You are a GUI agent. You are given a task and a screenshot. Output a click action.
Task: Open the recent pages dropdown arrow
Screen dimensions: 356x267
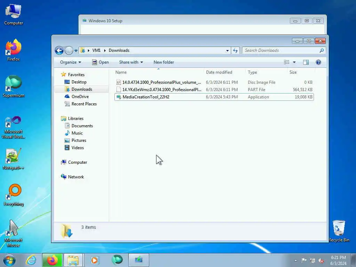76,51
